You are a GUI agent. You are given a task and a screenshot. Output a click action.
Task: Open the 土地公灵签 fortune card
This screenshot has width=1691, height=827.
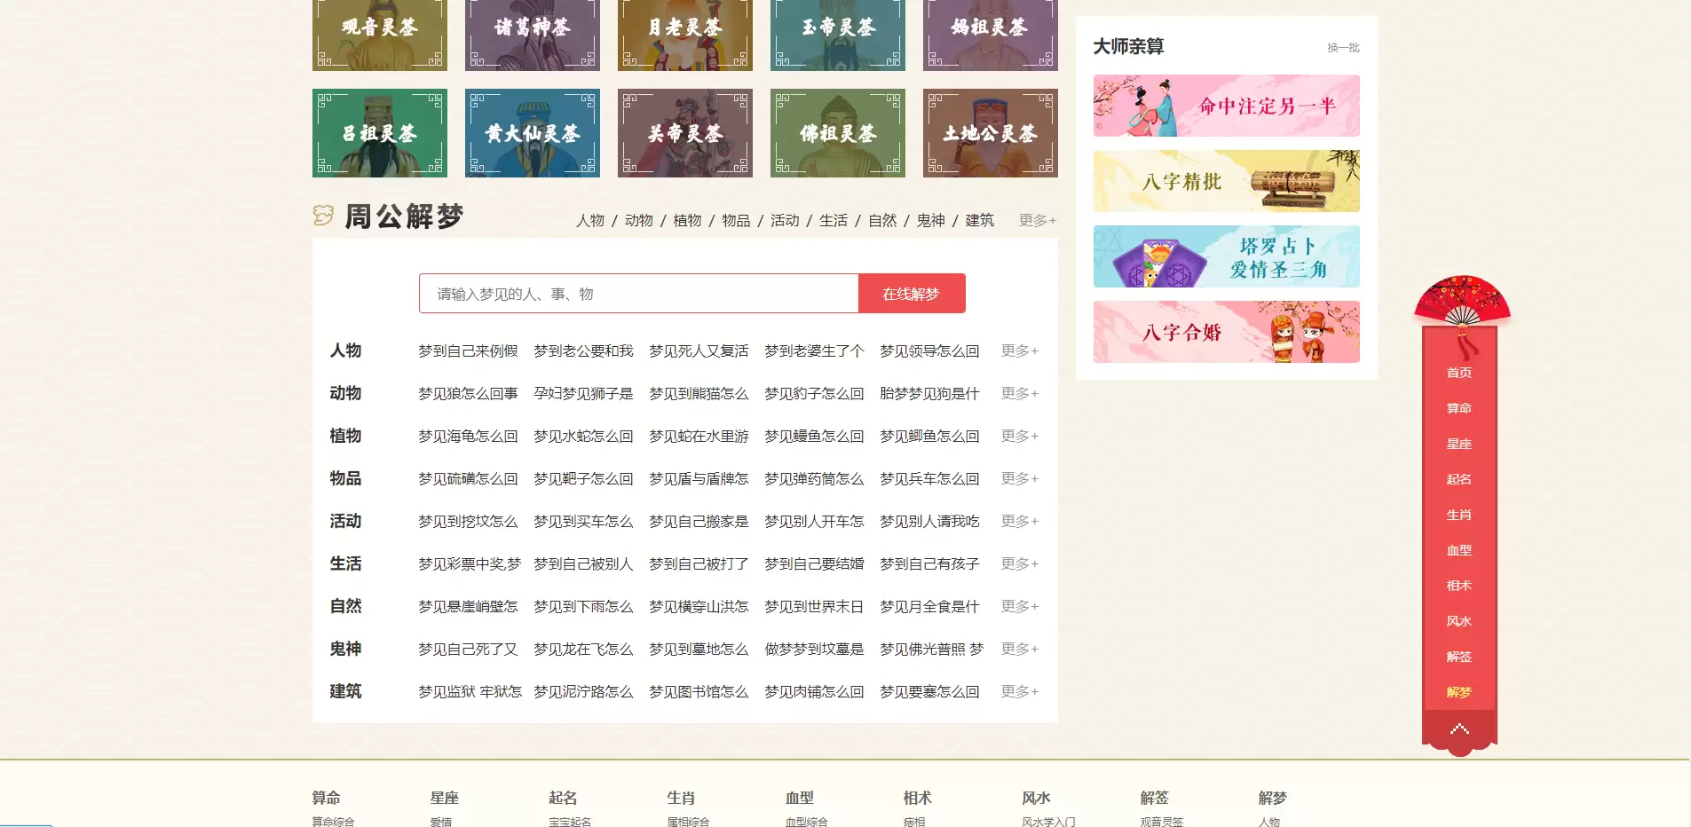pos(991,133)
